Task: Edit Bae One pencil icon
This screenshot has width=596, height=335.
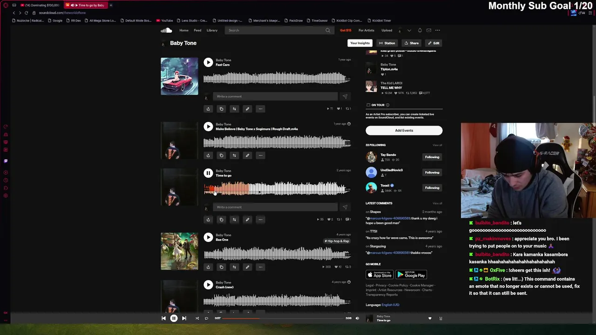Action: click(x=247, y=267)
